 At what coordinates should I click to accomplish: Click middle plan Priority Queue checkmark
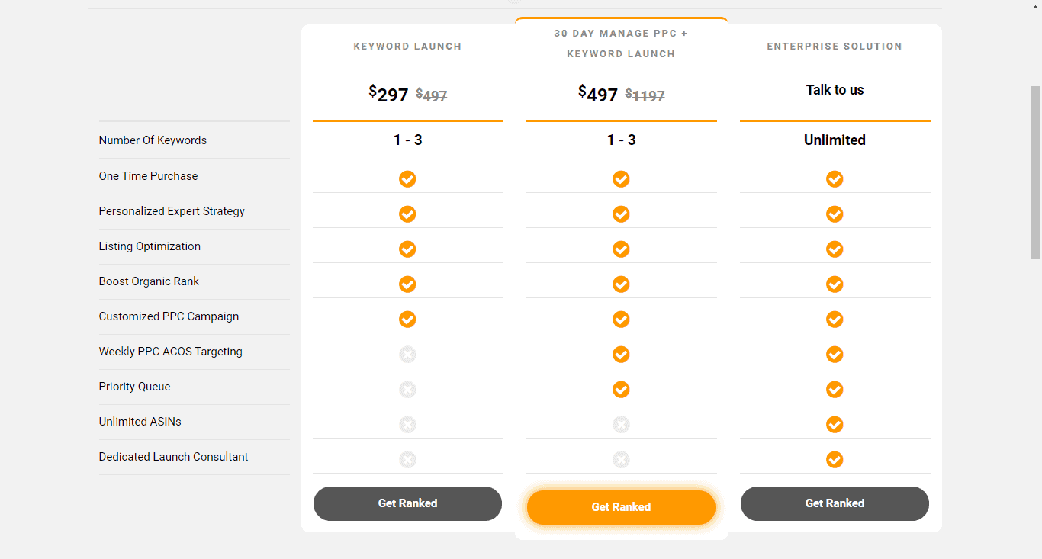[621, 390]
